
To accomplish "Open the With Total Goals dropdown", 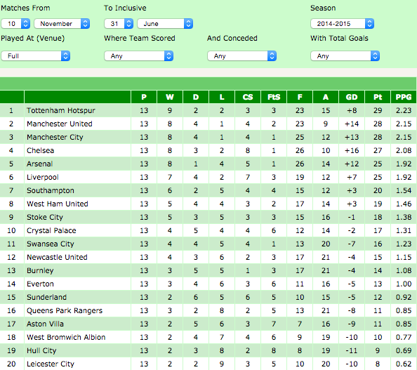I will [345, 56].
